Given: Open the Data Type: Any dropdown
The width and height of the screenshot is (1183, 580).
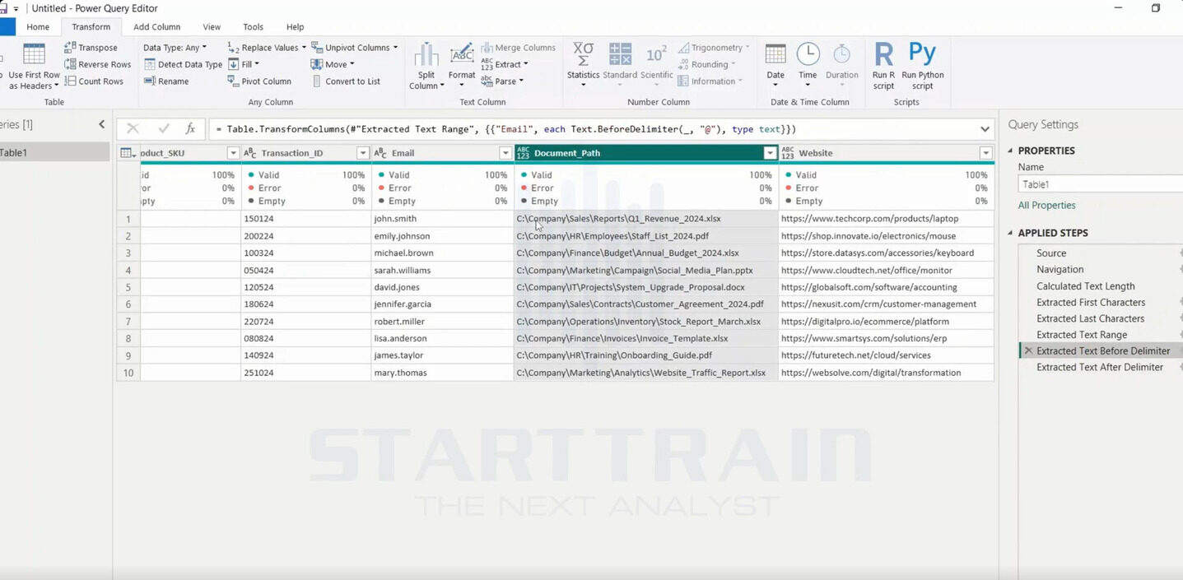Looking at the screenshot, I should click(x=175, y=48).
